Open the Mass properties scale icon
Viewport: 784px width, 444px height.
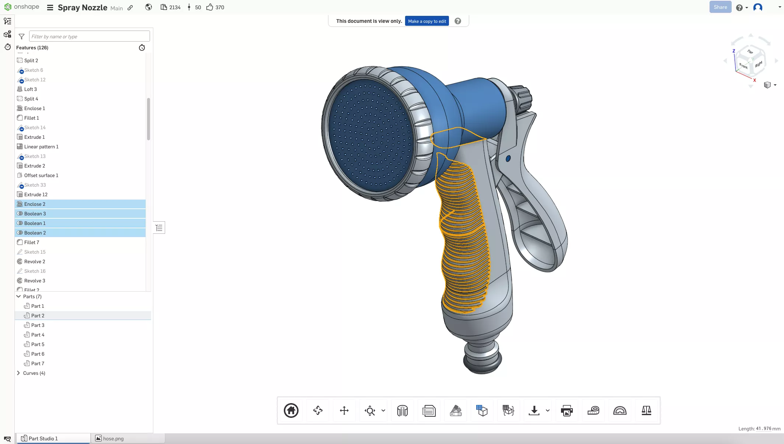click(x=646, y=410)
